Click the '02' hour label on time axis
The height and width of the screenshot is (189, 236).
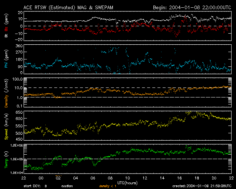tap(58, 178)
